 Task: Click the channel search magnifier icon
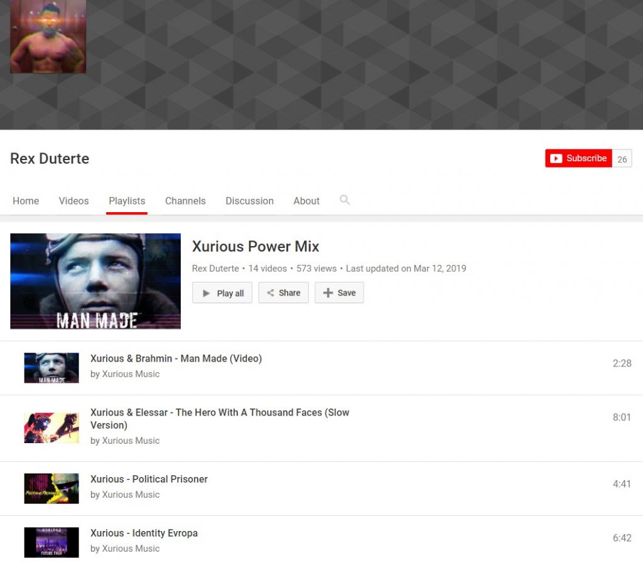click(x=345, y=200)
